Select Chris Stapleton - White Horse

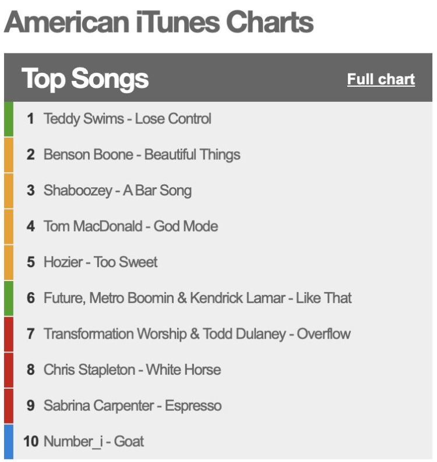point(132,370)
